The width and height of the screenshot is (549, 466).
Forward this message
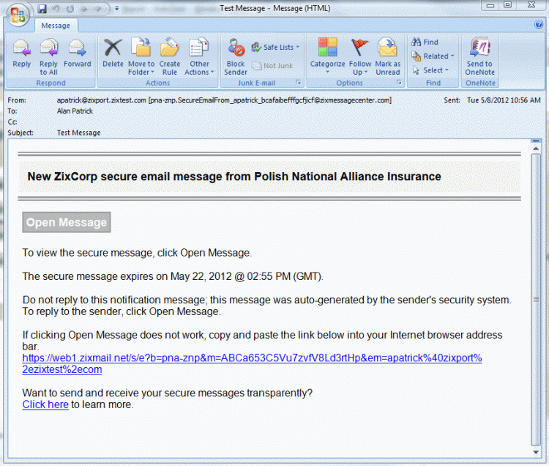77,53
